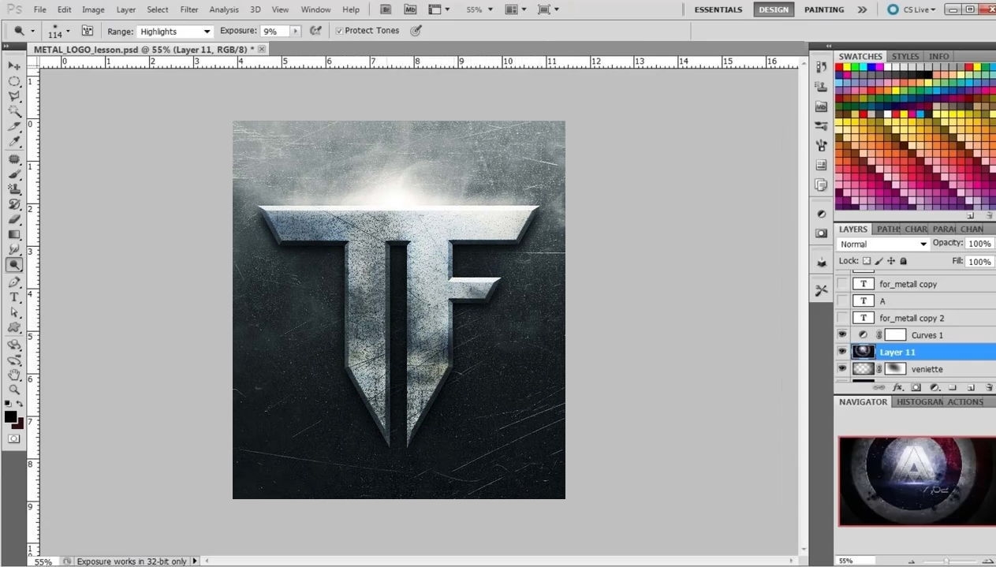Screen dimensions: 996x567
Task: Switch to the PAINTING workspace
Action: (x=824, y=9)
